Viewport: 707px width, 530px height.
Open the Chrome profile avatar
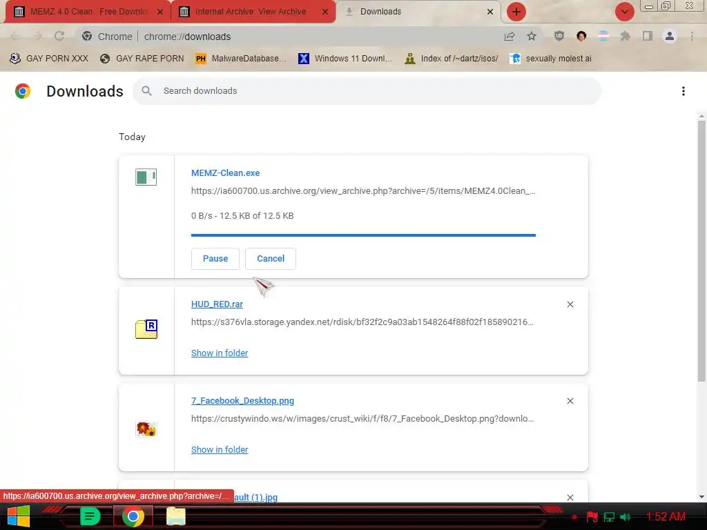[x=670, y=36]
